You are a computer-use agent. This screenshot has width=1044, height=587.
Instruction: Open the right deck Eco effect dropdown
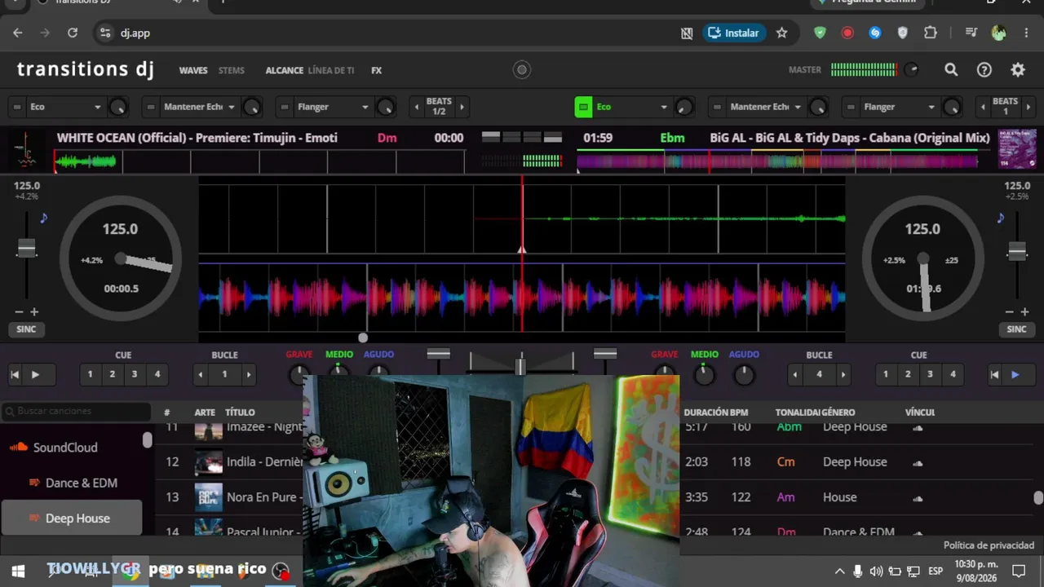(632, 107)
